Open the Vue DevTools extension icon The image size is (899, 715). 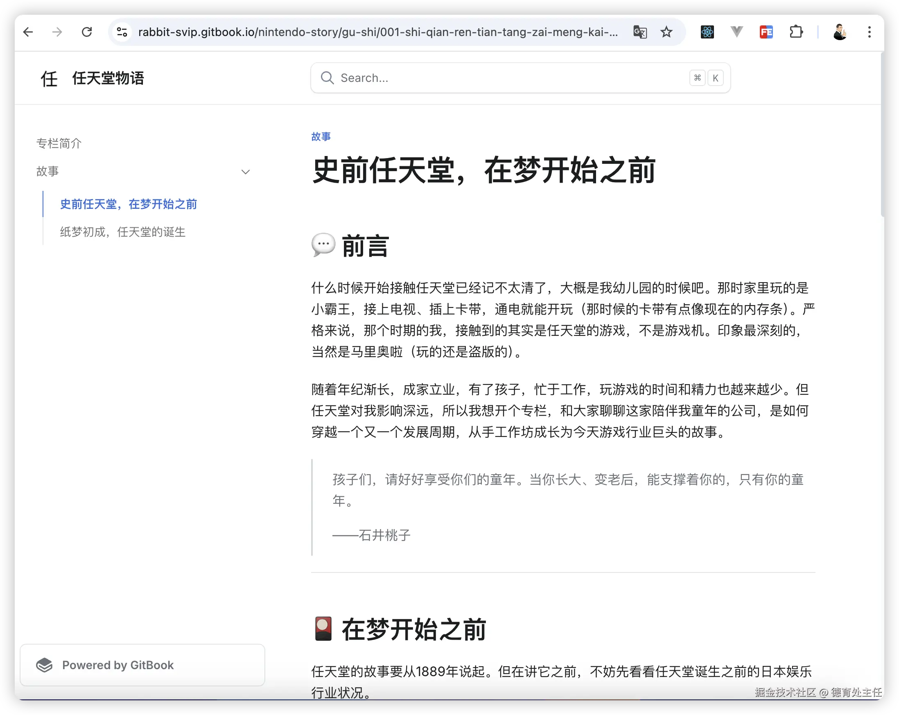pyautogui.click(x=737, y=32)
